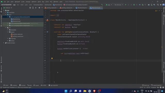This screenshot has height=93, width=165.
Task: Open the SDK Manager toolbar icon
Action: click(x=154, y=5)
